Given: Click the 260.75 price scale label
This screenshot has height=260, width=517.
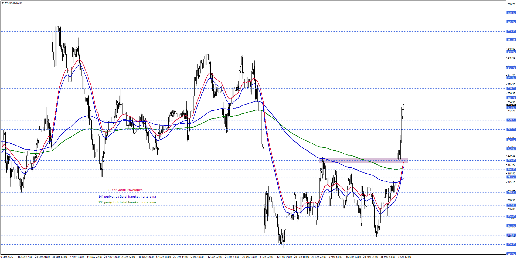Looking at the screenshot, I should coord(511,4).
